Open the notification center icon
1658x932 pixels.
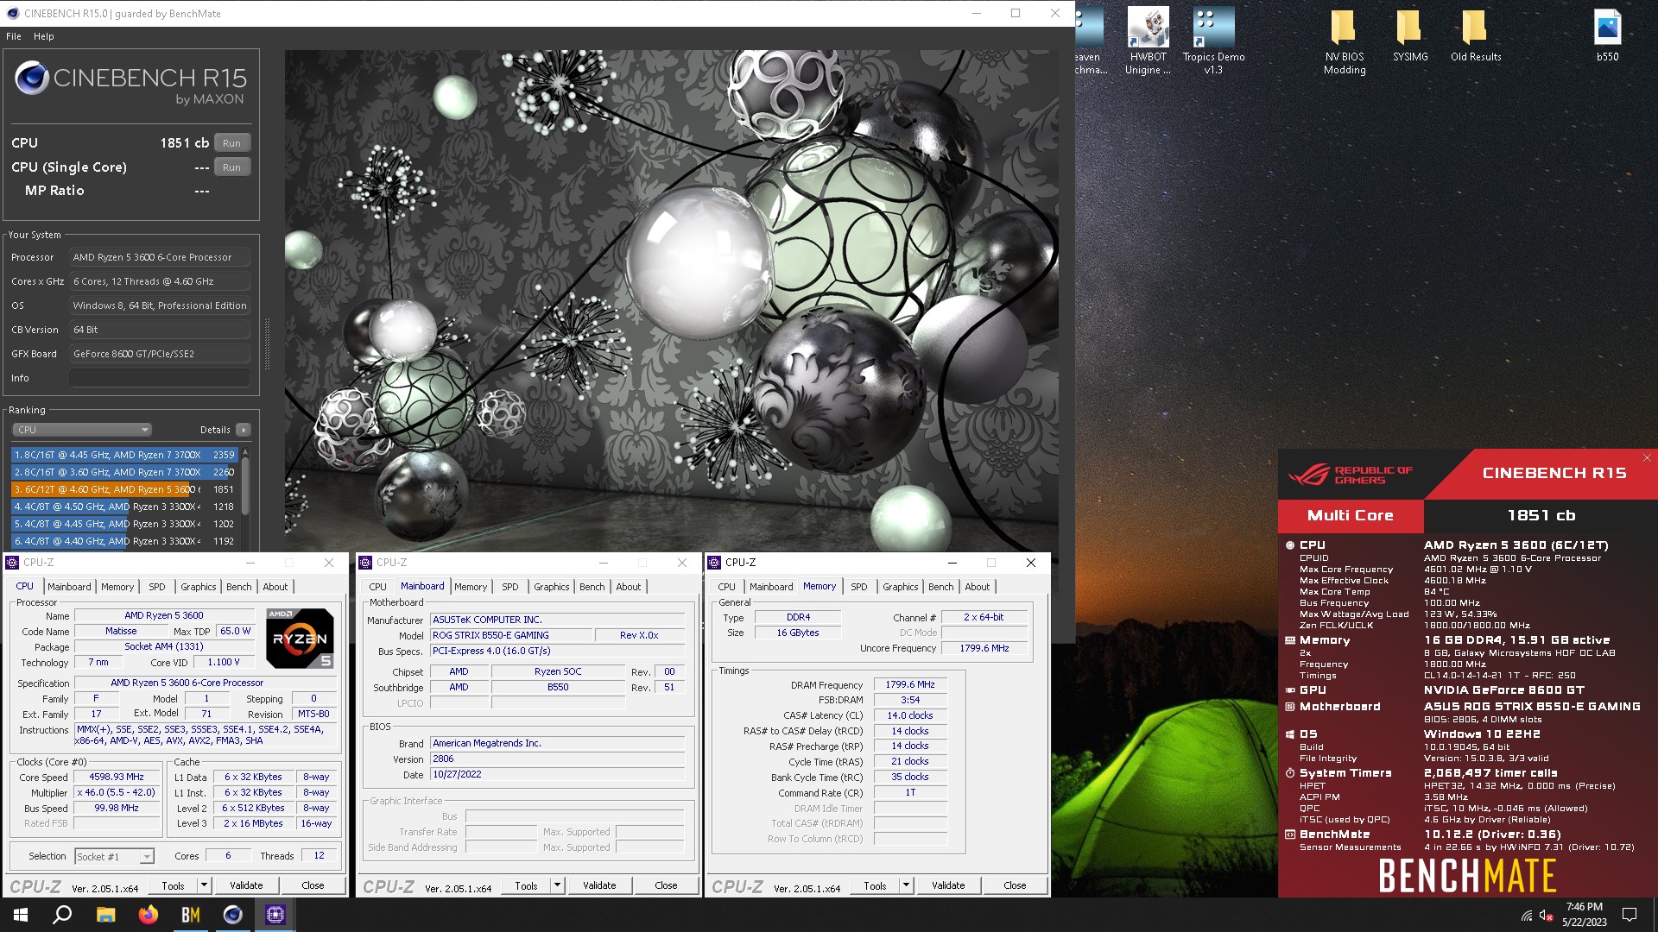(x=1630, y=915)
